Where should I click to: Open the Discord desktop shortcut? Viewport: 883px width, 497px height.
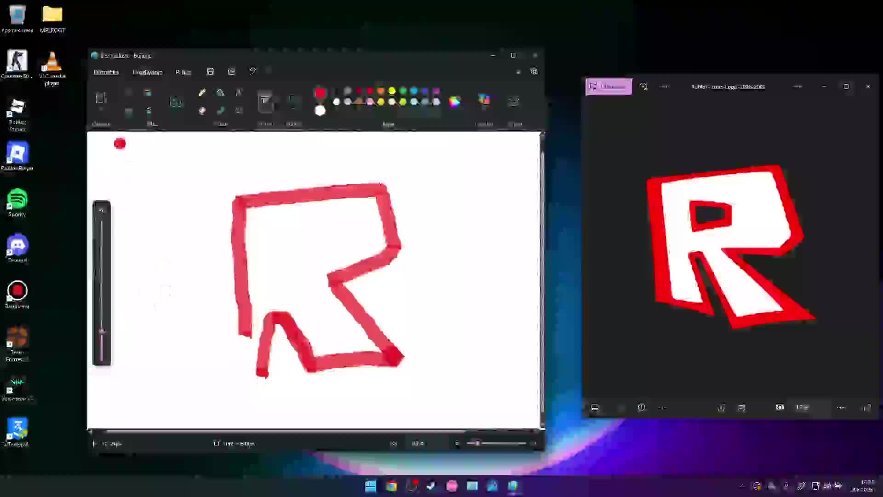(x=17, y=248)
